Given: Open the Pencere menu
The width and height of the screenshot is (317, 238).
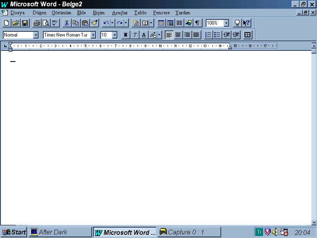Looking at the screenshot, I should pyautogui.click(x=161, y=13).
